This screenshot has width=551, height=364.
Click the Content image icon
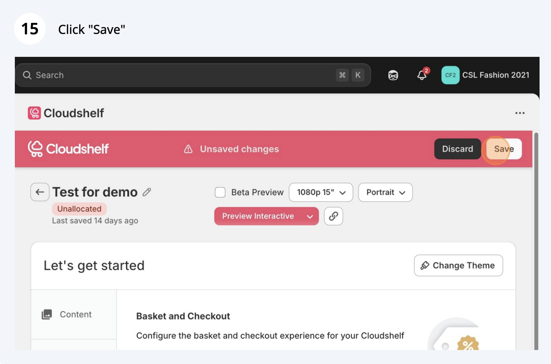pos(47,314)
